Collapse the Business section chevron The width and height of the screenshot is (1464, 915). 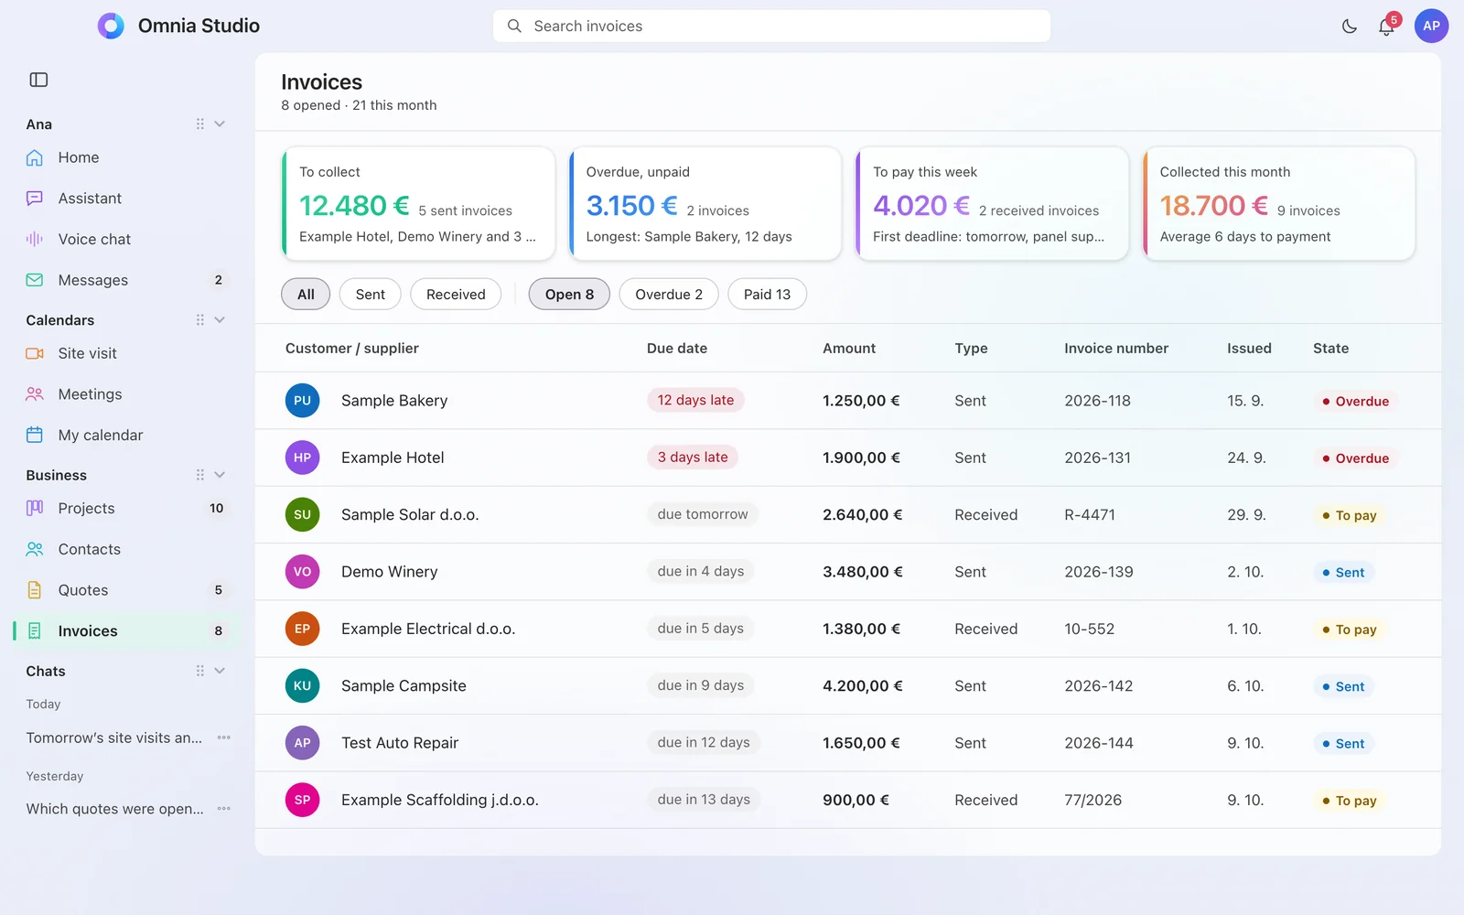(220, 475)
